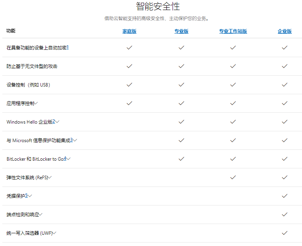Click 企业版 checkmark for 凭据保护
302x246 pixels.
pyautogui.click(x=284, y=196)
